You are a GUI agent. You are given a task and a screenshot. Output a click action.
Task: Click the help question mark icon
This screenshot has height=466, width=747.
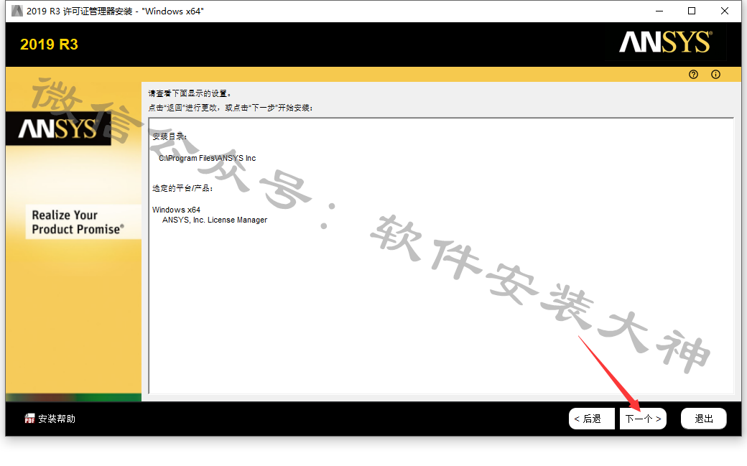pos(693,75)
